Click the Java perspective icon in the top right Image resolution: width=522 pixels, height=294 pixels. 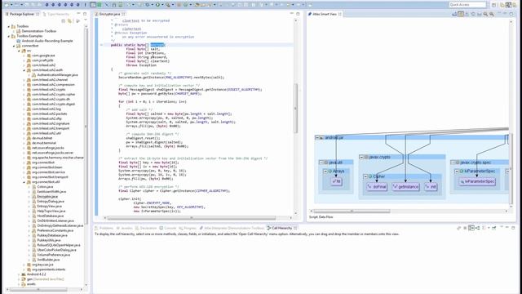click(508, 5)
